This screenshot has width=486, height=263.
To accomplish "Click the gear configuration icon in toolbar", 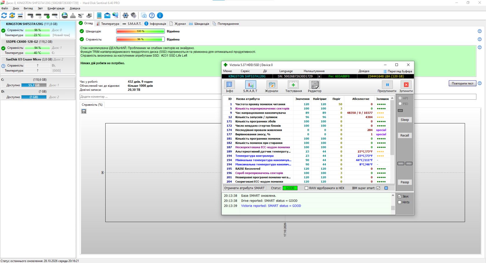I will click(126, 16).
